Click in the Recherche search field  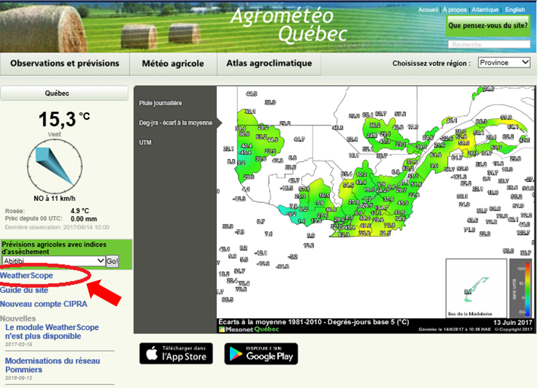489,45
